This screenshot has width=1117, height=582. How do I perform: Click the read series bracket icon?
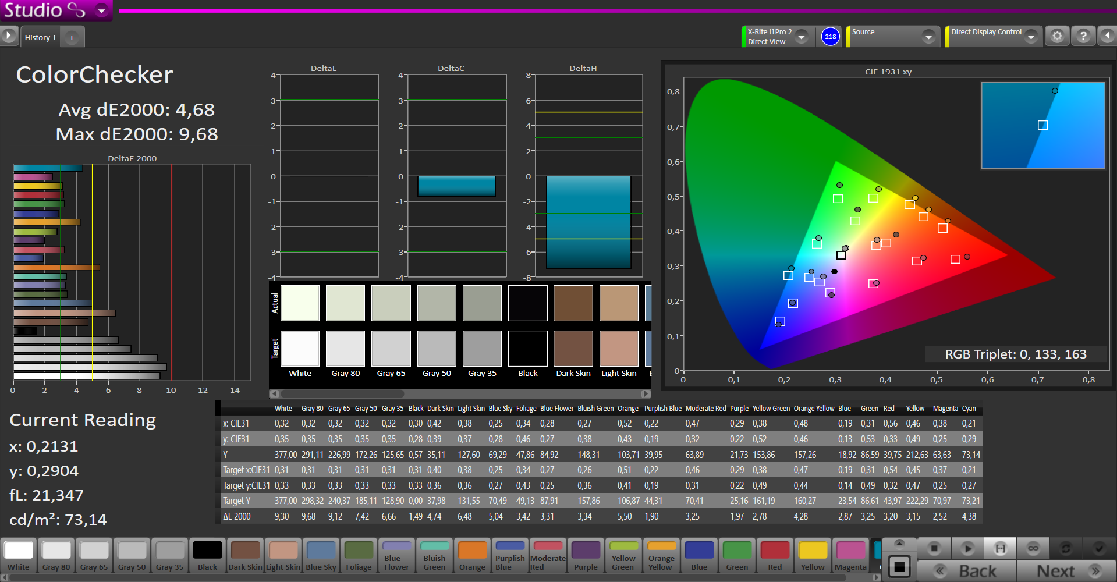pos(1000,548)
